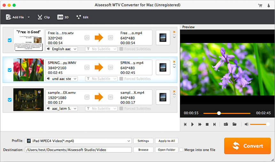Click output 2D icon for SPRIN...y.mp4
The image size is (275, 162).
click(110, 67)
